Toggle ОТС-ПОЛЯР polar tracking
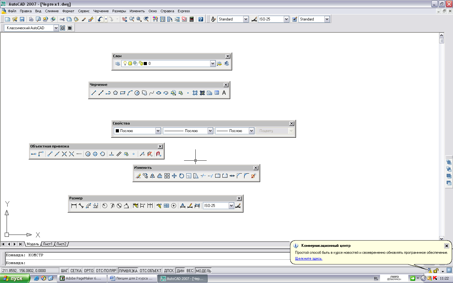The width and height of the screenshot is (453, 283). [106, 270]
